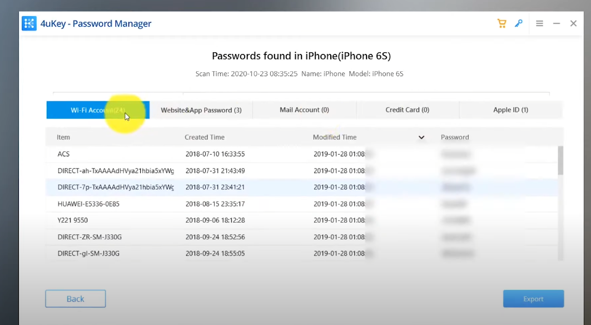
Task: Click created time 2018-08-15 23:35:17
Action: (215, 204)
